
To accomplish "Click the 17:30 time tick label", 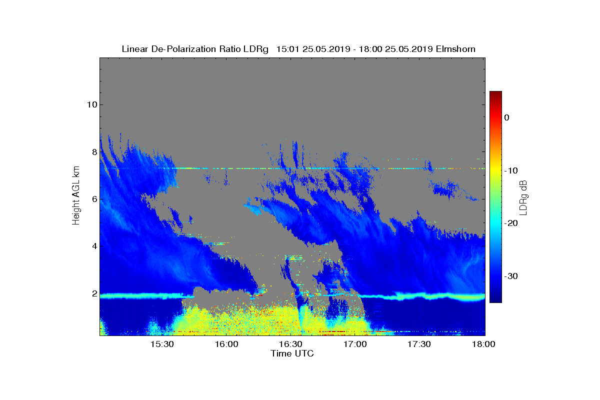I will pyautogui.click(x=419, y=344).
